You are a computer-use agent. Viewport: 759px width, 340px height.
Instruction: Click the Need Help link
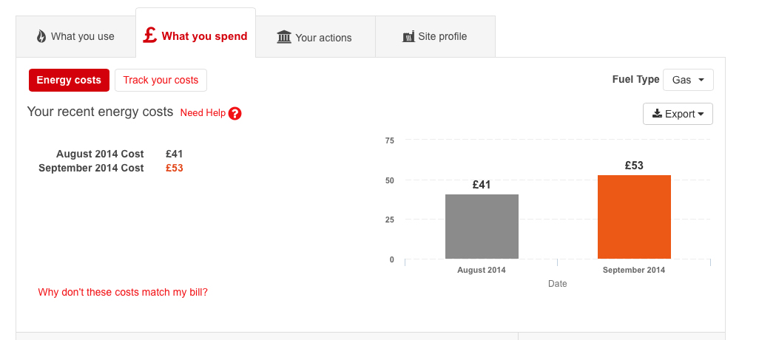[x=203, y=113]
